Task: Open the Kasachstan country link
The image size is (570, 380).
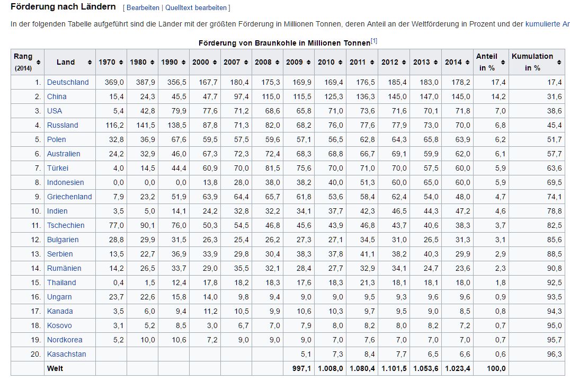Action: tap(66, 354)
